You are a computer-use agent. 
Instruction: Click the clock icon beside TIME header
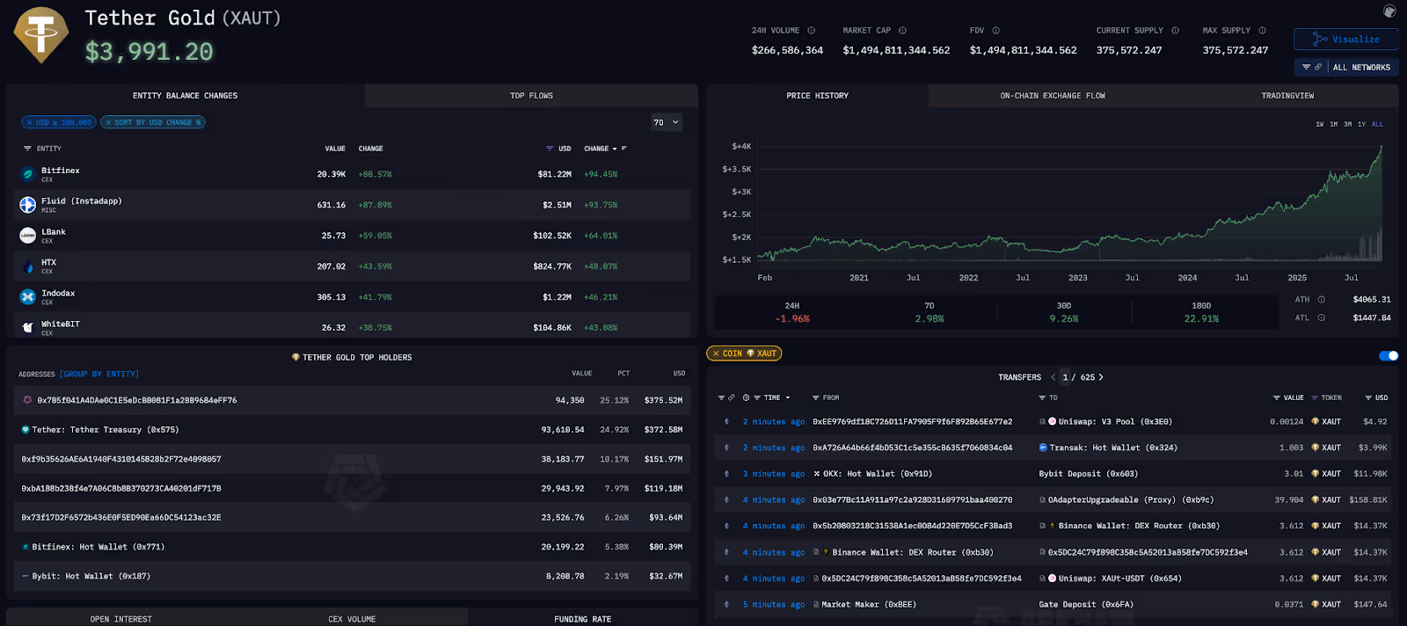click(x=746, y=398)
